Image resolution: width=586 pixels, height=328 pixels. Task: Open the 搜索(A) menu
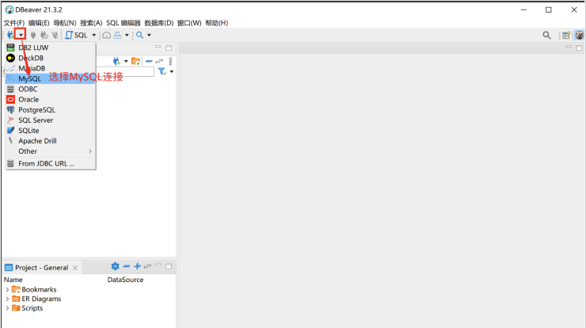click(x=91, y=23)
